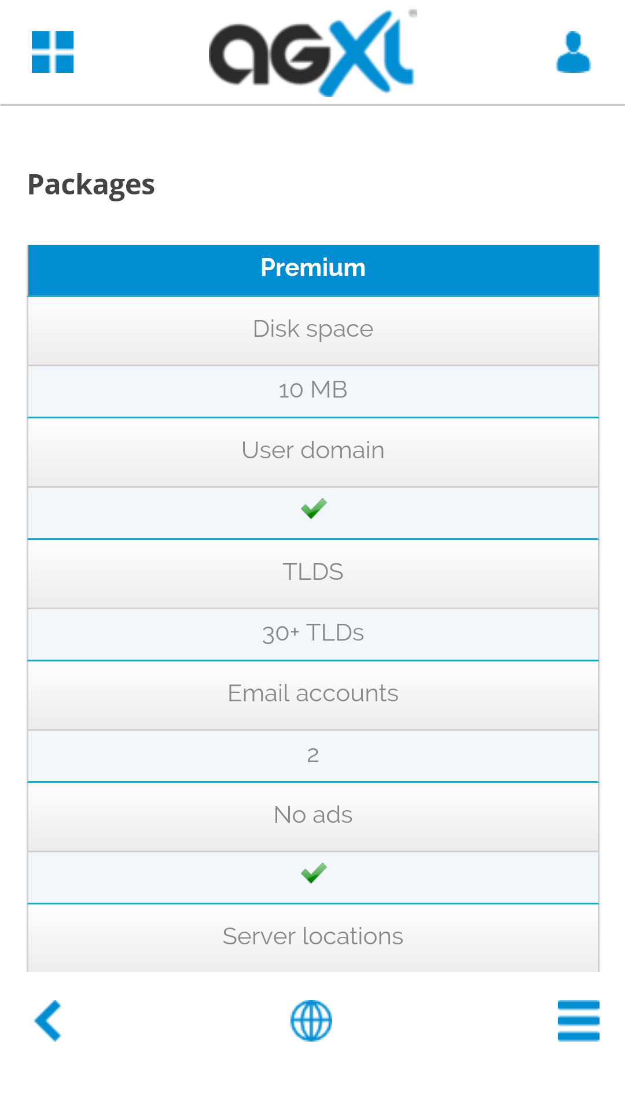Tap the AGXL logo
The width and height of the screenshot is (625, 1111).
click(311, 53)
